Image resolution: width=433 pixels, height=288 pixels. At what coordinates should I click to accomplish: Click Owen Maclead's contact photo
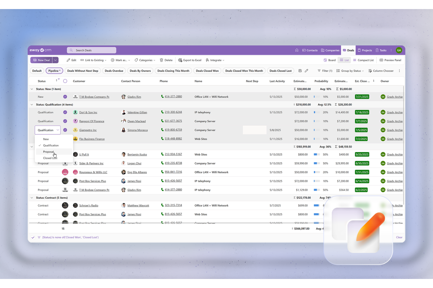[x=123, y=121]
